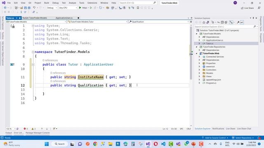Select ApplicationUser.cs in Solution Explorer
This screenshot has width=264, height=148.
point(214,40)
